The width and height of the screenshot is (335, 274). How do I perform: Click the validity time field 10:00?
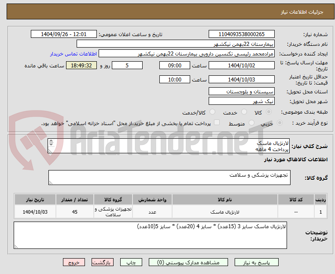[175, 79]
